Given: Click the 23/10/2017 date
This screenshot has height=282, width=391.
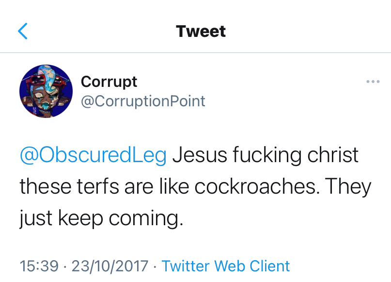Looking at the screenshot, I should point(110,266).
